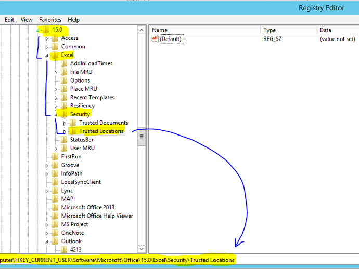
Task: Open the View menu
Action: pyautogui.click(x=27, y=20)
